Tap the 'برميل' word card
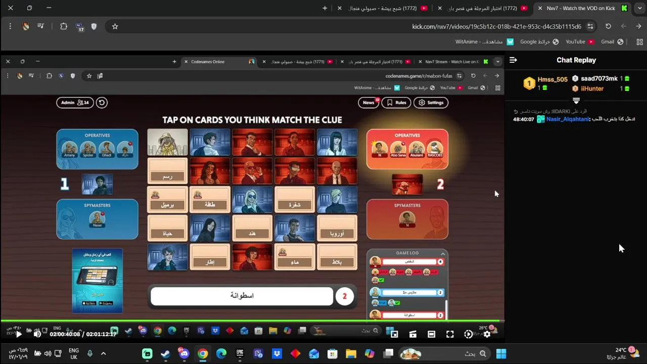Screen dimensions: 647x364 (167, 199)
